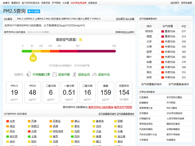
Task: Click the yellow 58 AQI droplet marker
Action: [33, 57]
